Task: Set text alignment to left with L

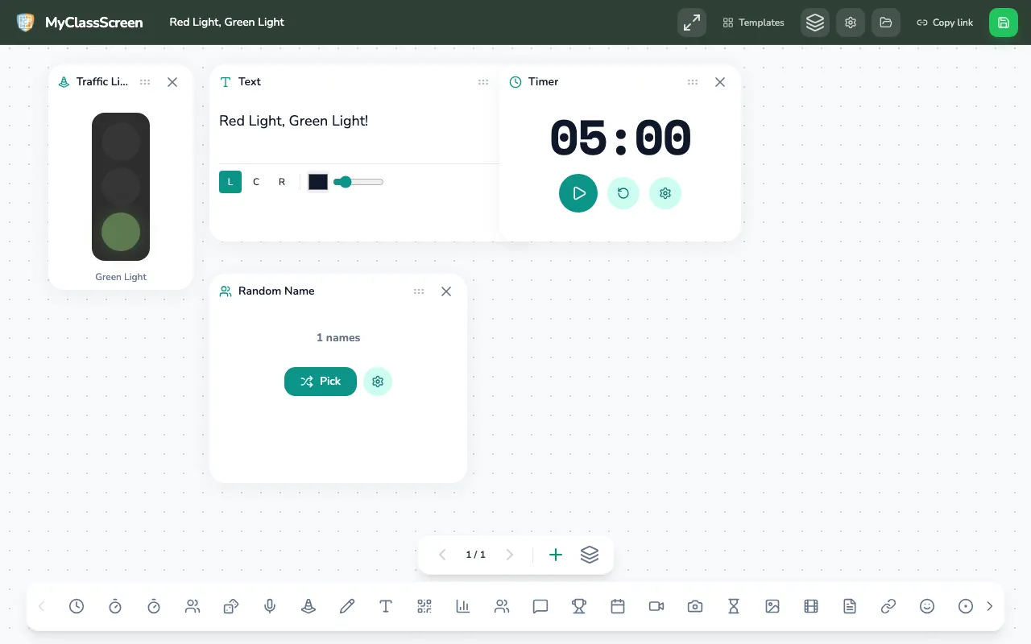Action: [x=230, y=182]
